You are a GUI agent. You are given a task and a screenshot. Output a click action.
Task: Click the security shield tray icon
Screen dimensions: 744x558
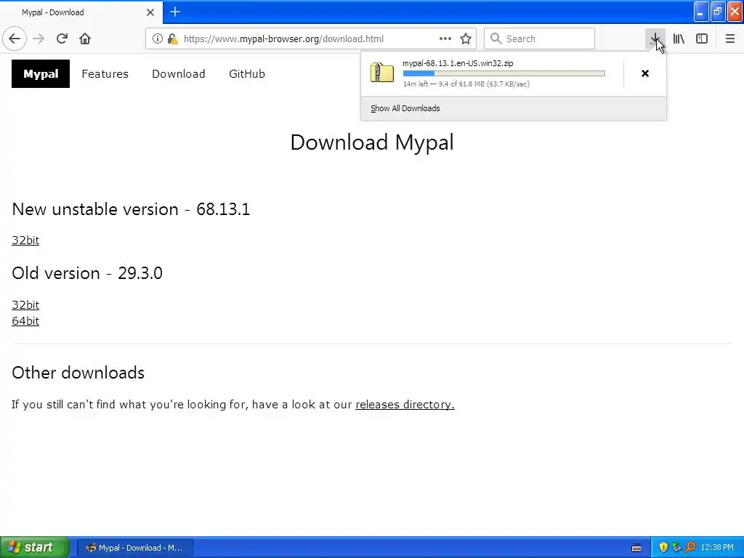[663, 548]
